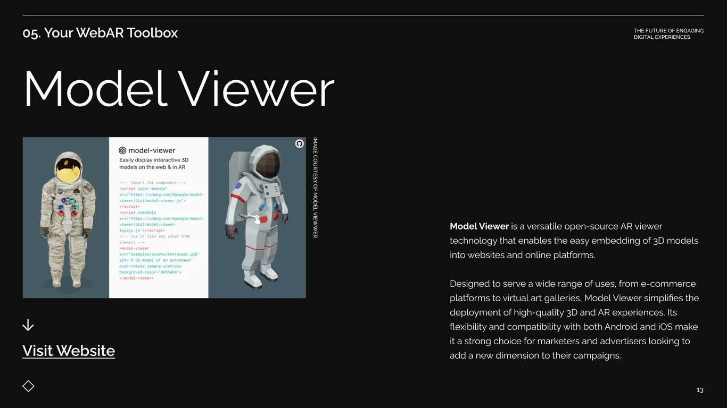
Task: Click the bold Model Viewer text in the paragraph
Action: (479, 226)
